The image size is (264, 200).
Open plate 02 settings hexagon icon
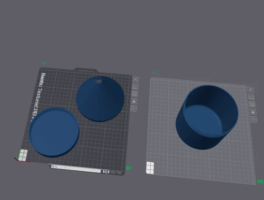pos(254,119)
